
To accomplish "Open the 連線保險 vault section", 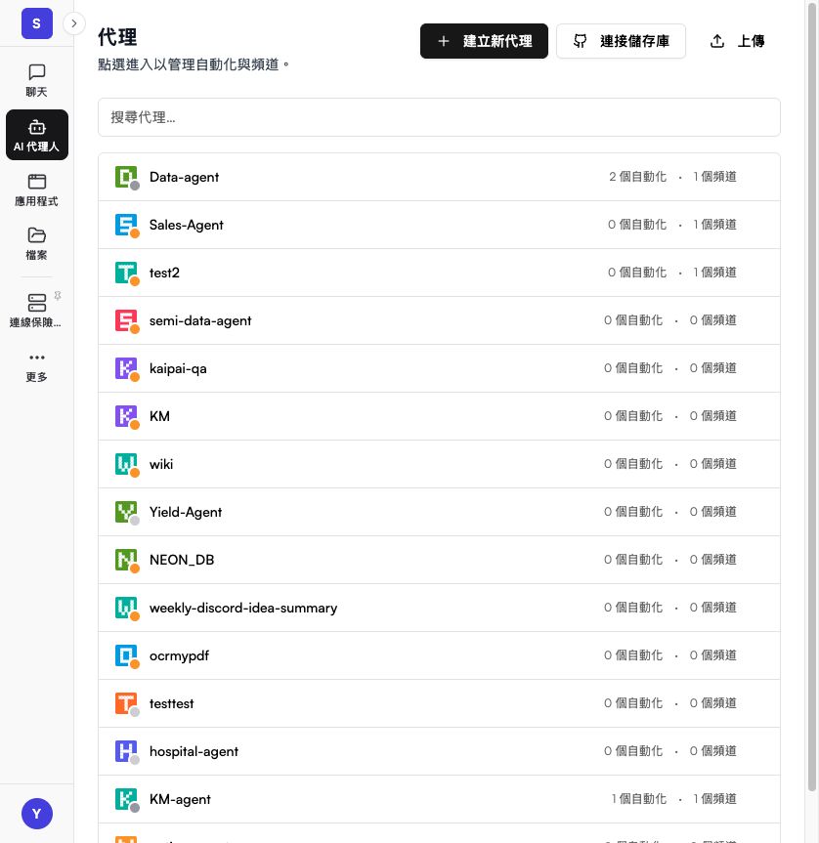I will (35, 311).
